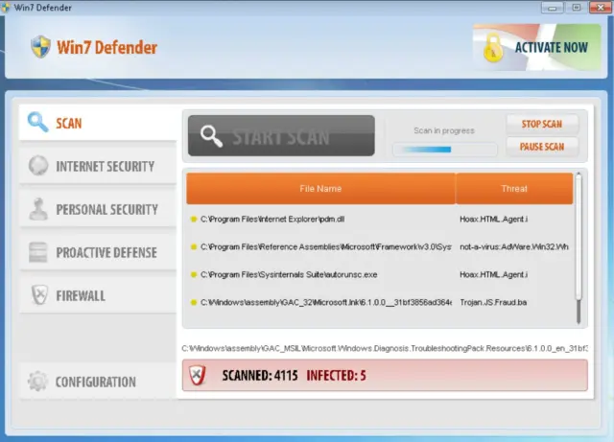Click the results list vertical scrollbar
This screenshot has height=442, width=614.
[579, 248]
